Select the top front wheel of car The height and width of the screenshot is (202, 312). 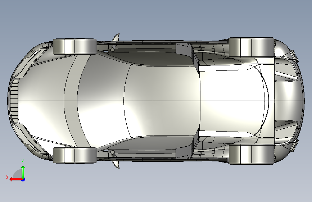click(x=75, y=46)
